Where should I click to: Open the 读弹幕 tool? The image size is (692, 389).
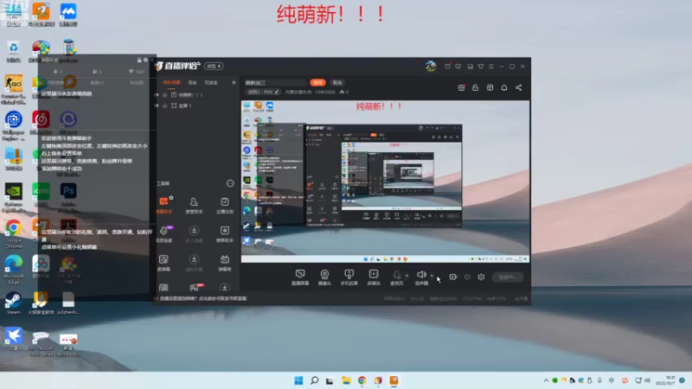pyautogui.click(x=163, y=263)
